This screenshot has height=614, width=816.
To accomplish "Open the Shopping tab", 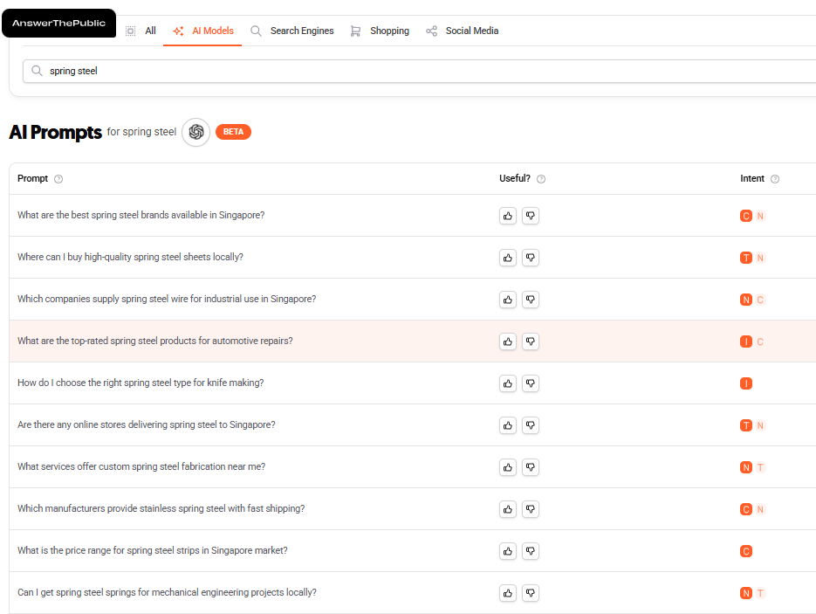I will click(x=380, y=31).
